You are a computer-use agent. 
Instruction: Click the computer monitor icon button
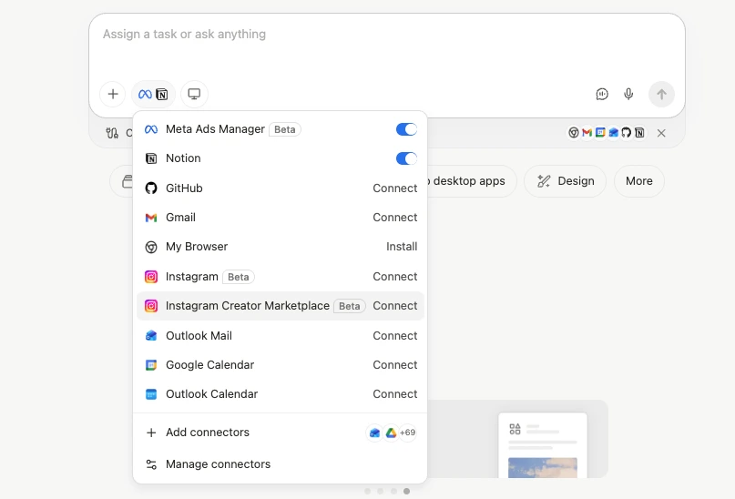point(194,94)
